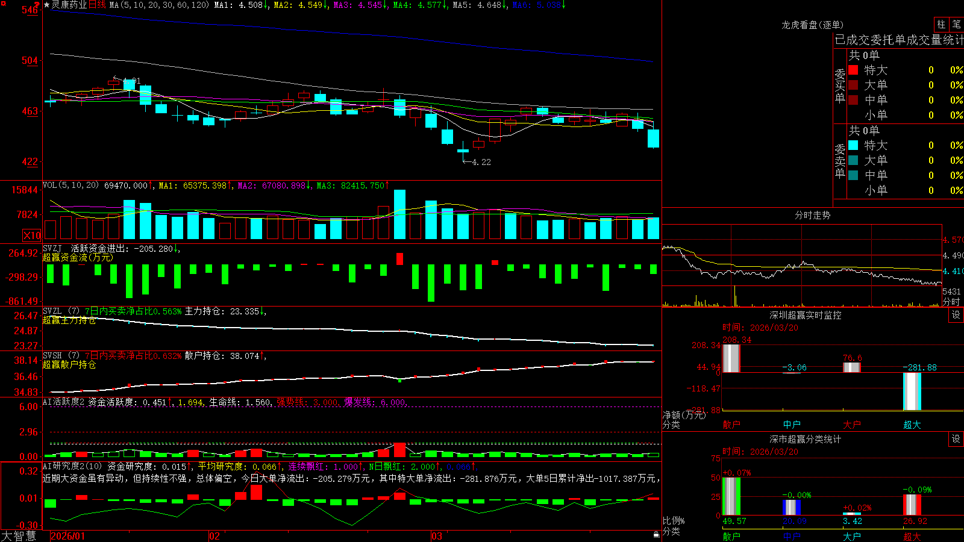Click the 大智慧 logo label
This screenshot has height=542, width=964.
pyautogui.click(x=19, y=536)
